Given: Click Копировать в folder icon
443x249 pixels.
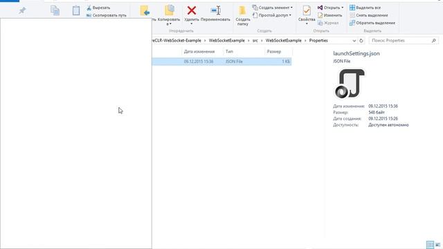Looking at the screenshot, I should point(169,10).
